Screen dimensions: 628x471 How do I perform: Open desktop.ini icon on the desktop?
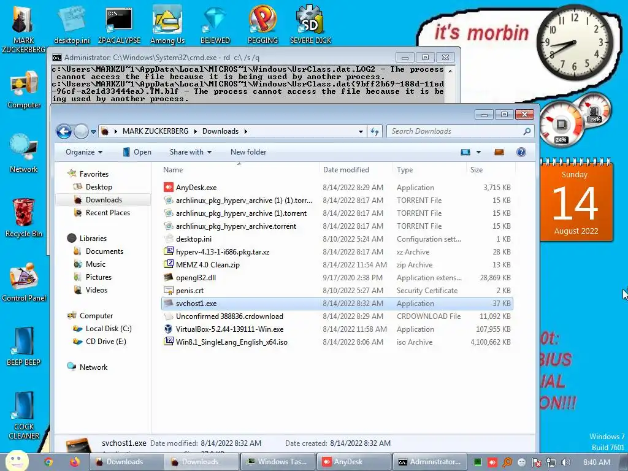coord(72,26)
